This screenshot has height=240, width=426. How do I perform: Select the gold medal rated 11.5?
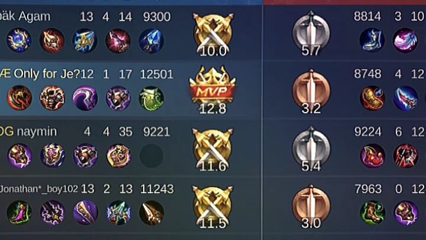coord(213,207)
